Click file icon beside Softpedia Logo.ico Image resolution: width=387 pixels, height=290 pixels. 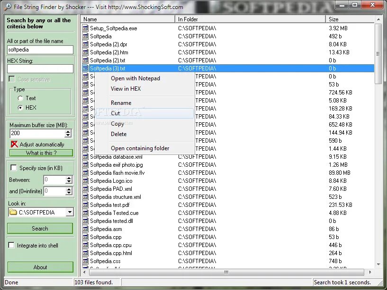click(x=85, y=181)
